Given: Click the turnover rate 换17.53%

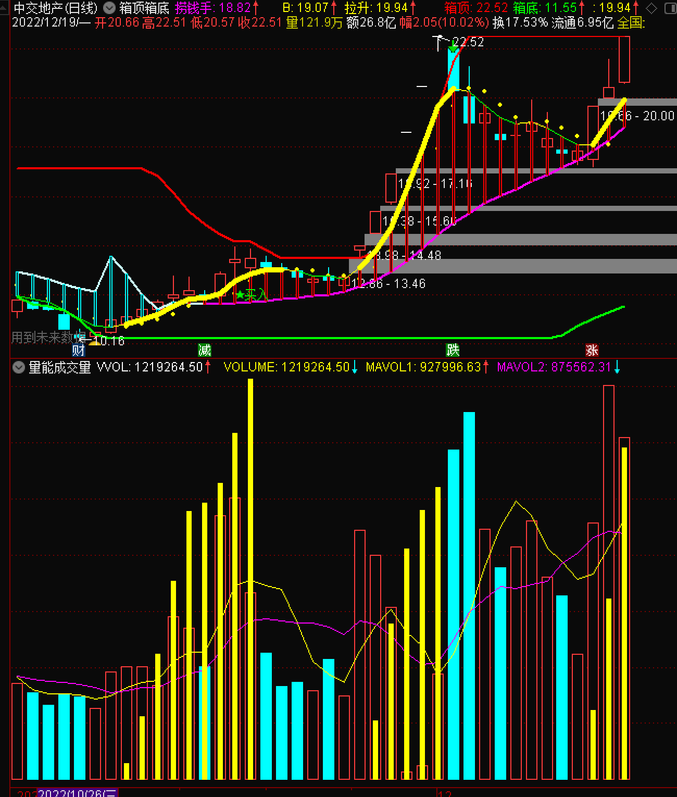Looking at the screenshot, I should point(520,22).
